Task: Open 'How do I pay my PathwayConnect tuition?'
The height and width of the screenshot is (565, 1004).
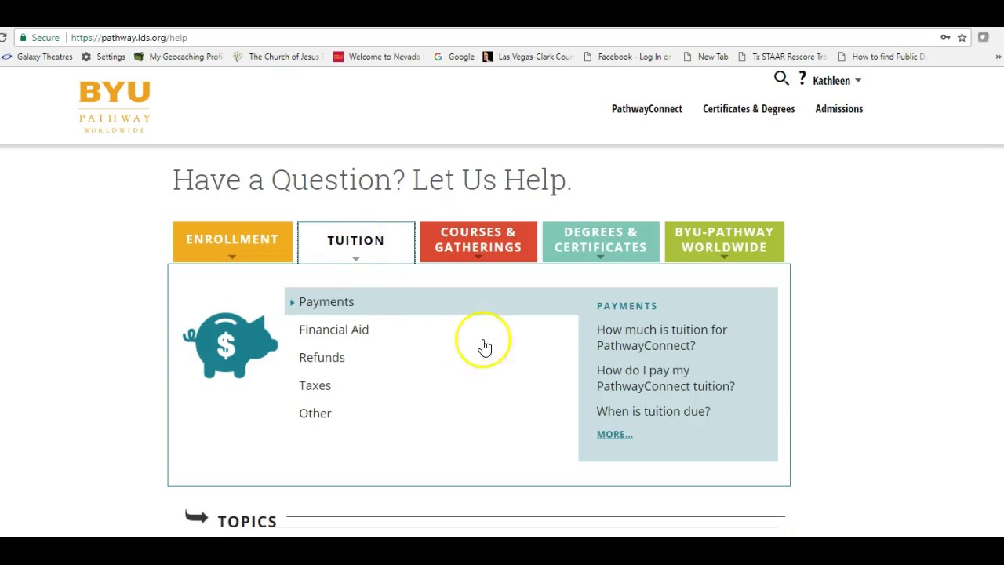Action: [x=665, y=378]
